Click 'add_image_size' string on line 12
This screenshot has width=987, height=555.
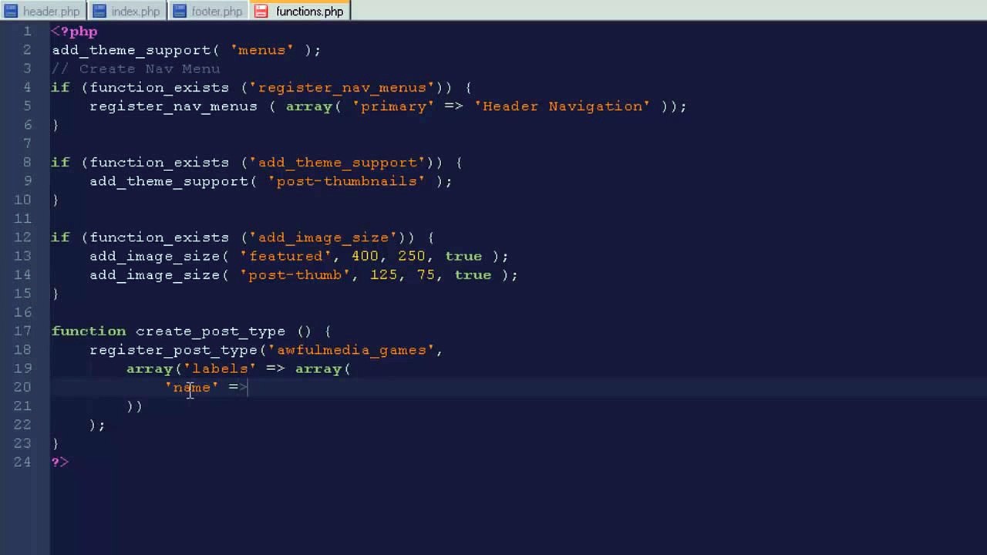tap(323, 237)
